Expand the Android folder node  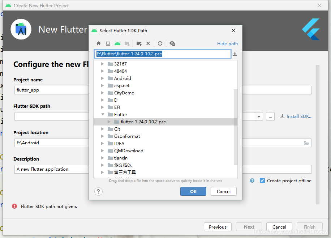(x=102, y=78)
